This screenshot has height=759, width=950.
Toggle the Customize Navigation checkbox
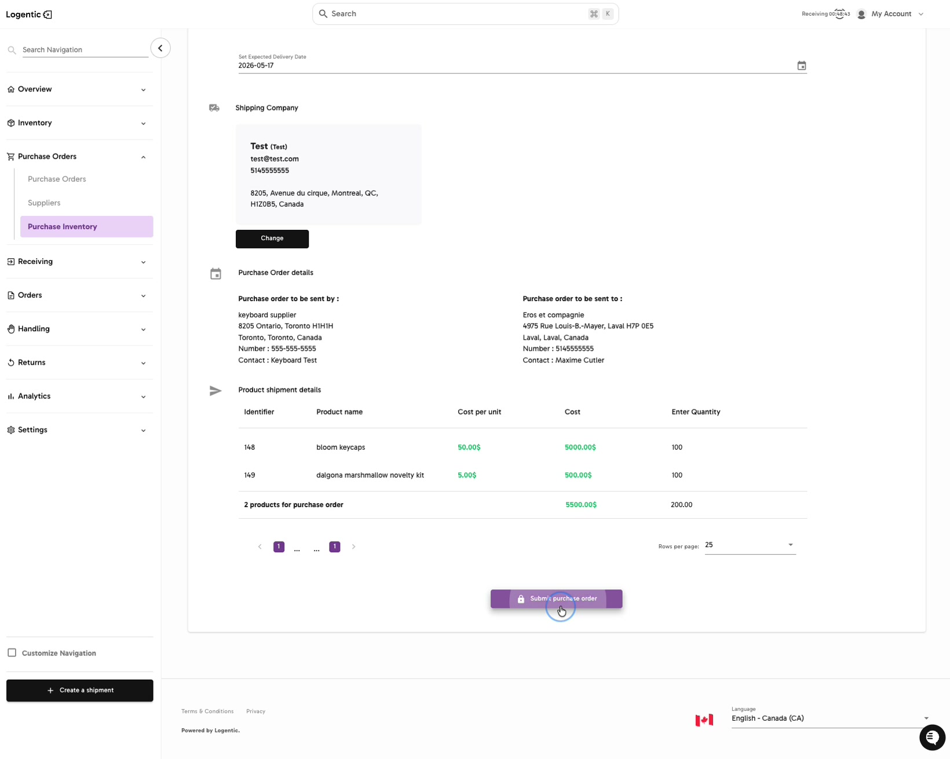pos(12,652)
